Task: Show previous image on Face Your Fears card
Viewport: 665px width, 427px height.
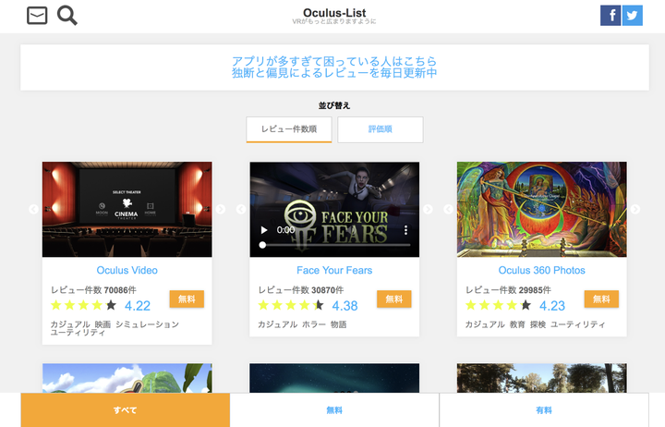Action: click(x=241, y=209)
